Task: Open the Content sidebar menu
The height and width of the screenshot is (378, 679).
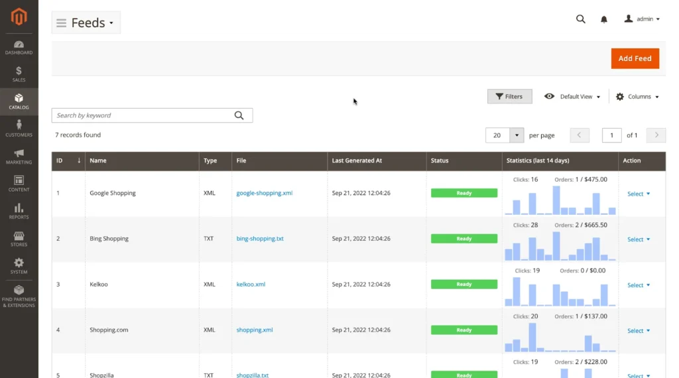Action: click(19, 184)
